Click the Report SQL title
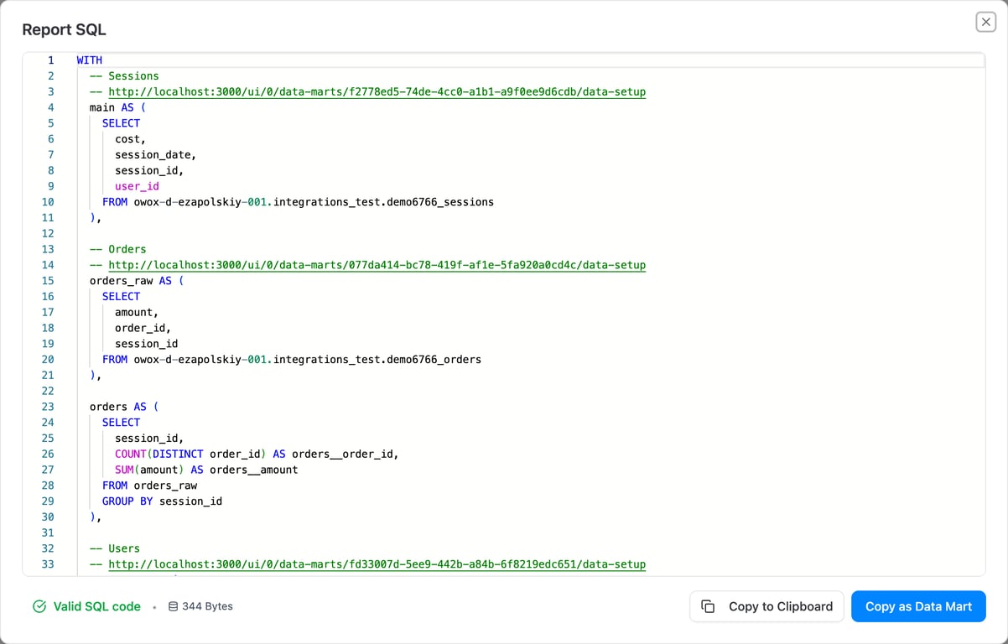 click(64, 30)
